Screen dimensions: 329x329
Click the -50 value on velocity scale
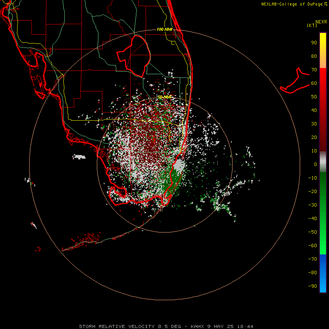pyautogui.click(x=313, y=232)
